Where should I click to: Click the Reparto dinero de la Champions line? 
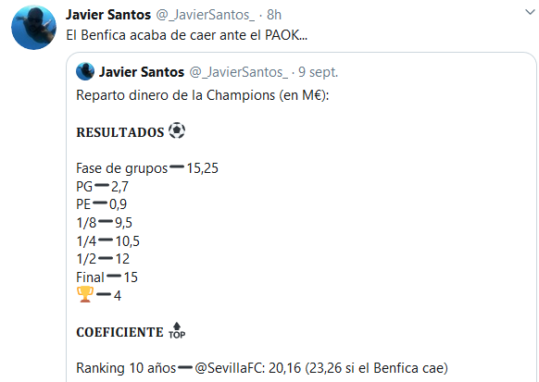(x=203, y=95)
